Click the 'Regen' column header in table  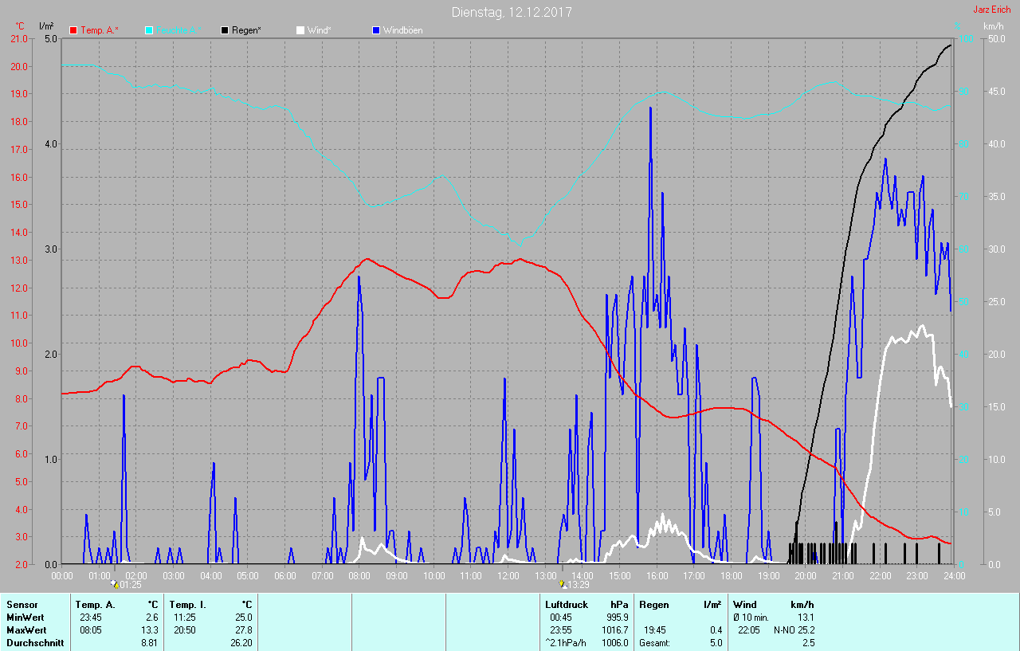(x=654, y=605)
